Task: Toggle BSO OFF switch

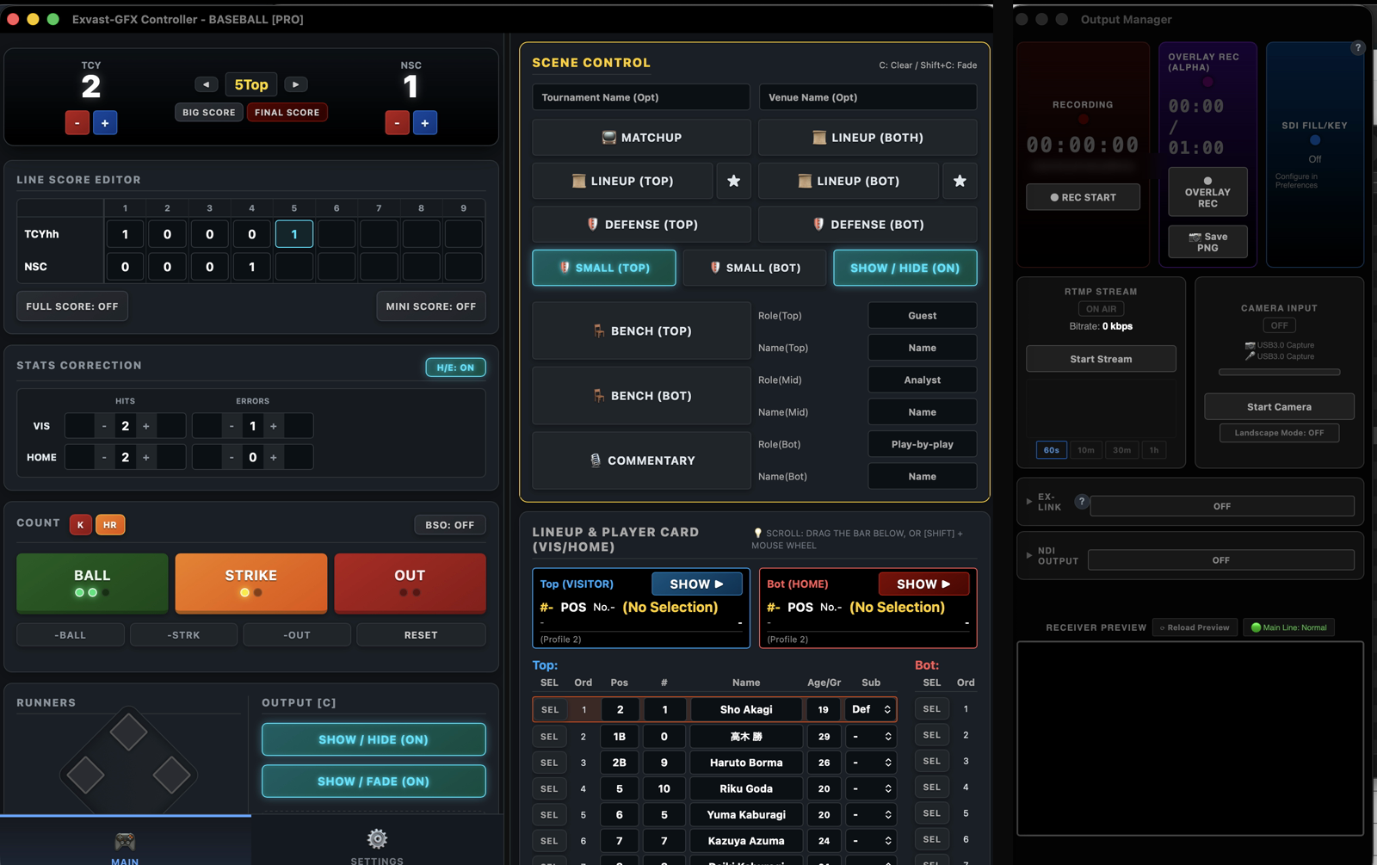Action: [450, 525]
